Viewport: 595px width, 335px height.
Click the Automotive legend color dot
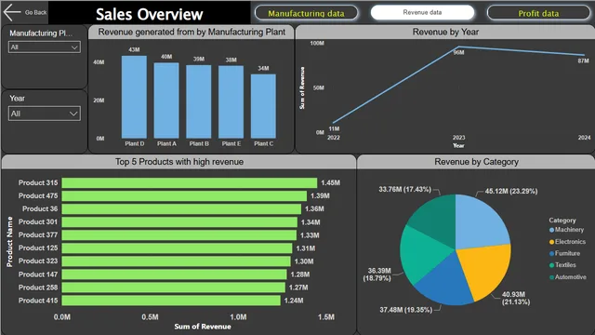(551, 277)
